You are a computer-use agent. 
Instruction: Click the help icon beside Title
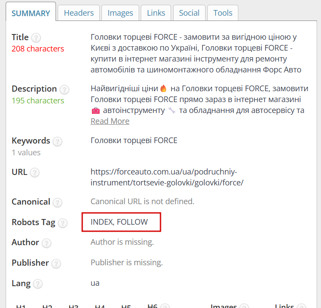pos(36,38)
